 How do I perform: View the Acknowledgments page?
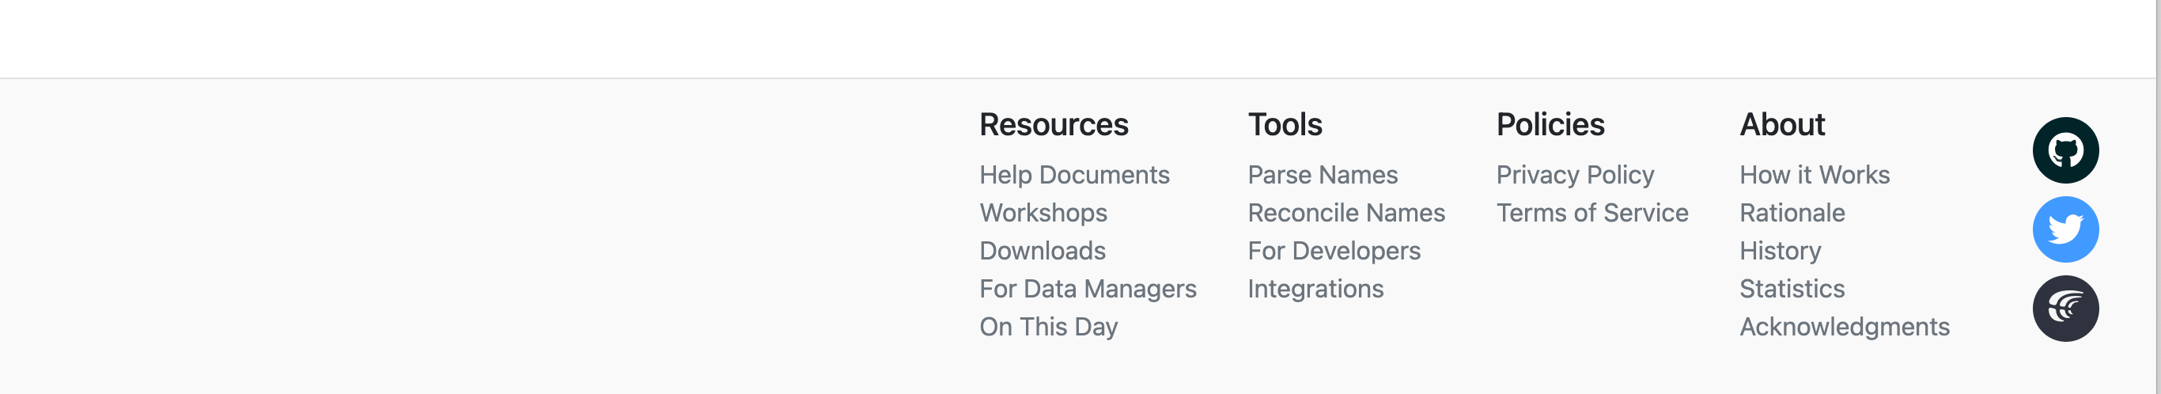(1844, 327)
